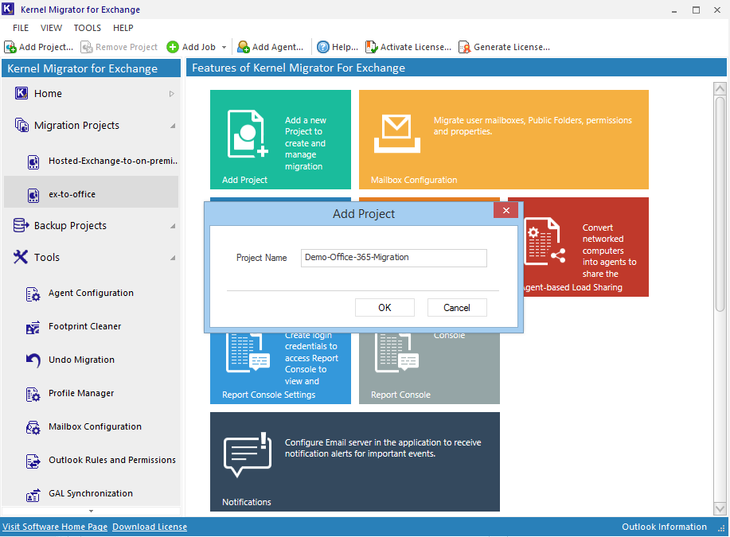The image size is (730, 537).
Task: Click the Add Project toolbar icon
Action: (x=10, y=47)
